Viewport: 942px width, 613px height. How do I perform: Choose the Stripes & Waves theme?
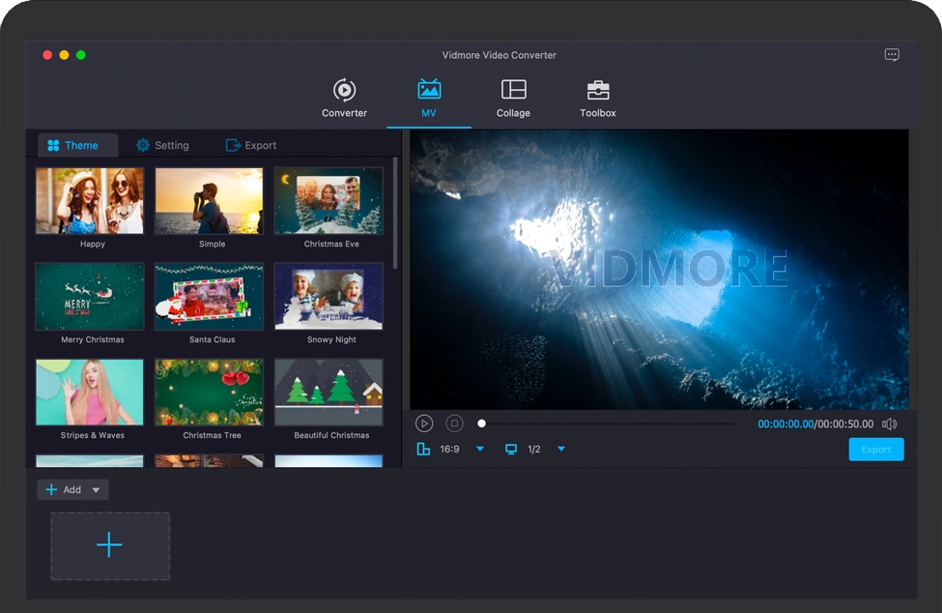[x=90, y=393]
